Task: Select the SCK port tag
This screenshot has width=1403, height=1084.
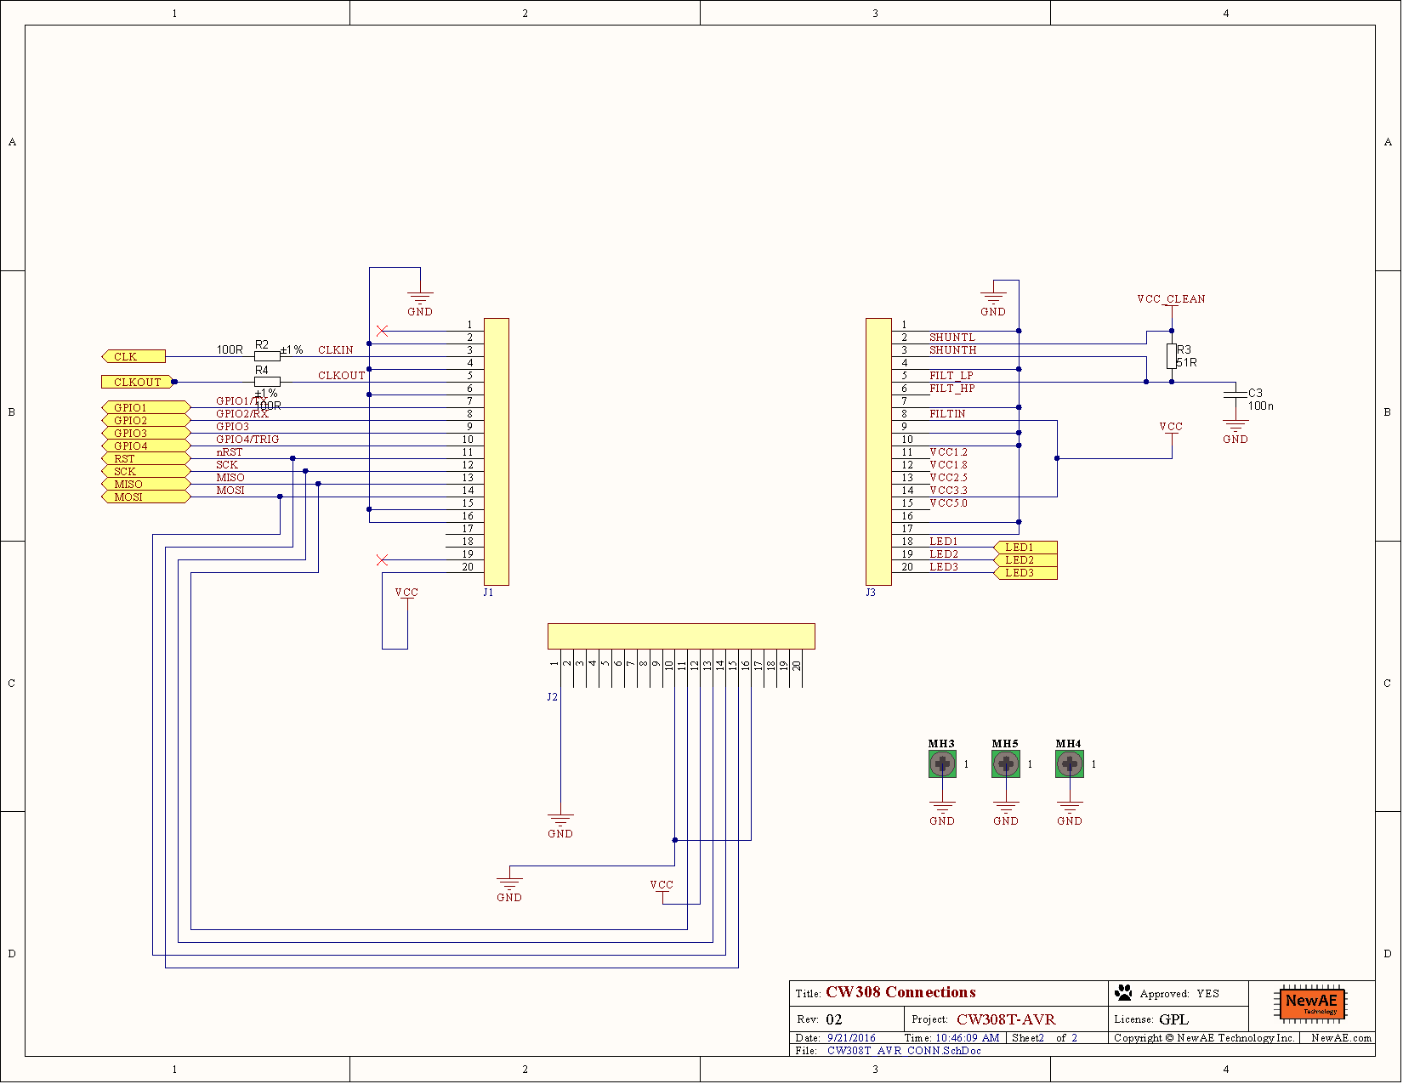Action: pyautogui.click(x=145, y=471)
